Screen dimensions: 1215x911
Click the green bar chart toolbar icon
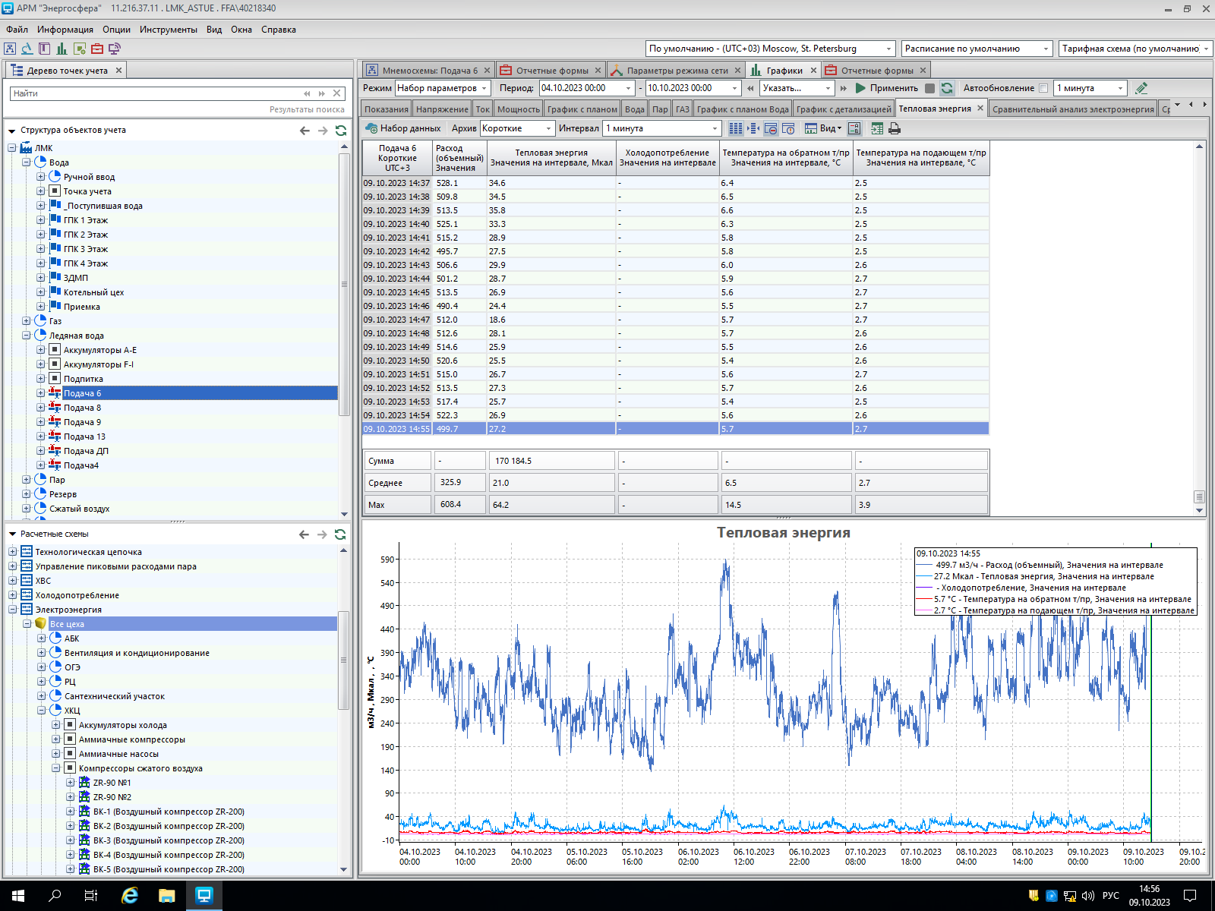point(62,49)
